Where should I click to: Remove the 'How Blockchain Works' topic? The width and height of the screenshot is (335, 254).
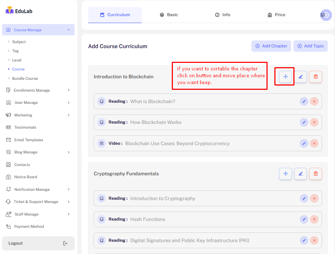[x=314, y=122]
